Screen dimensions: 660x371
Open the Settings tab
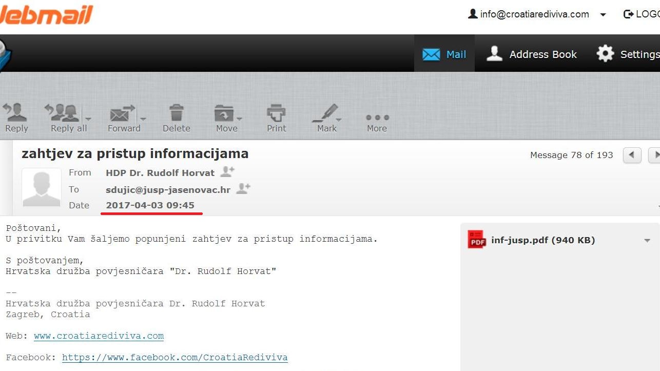(x=628, y=54)
